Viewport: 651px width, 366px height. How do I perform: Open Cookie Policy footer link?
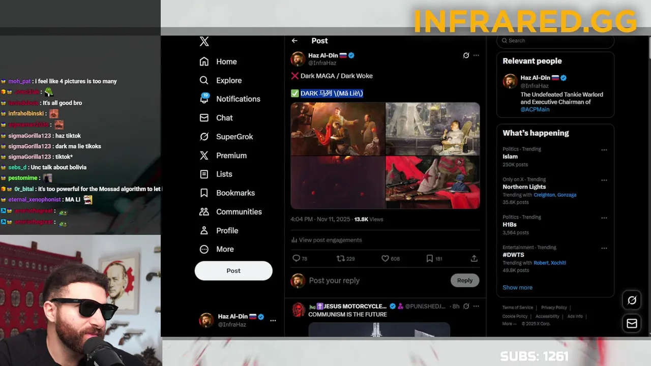click(x=515, y=316)
